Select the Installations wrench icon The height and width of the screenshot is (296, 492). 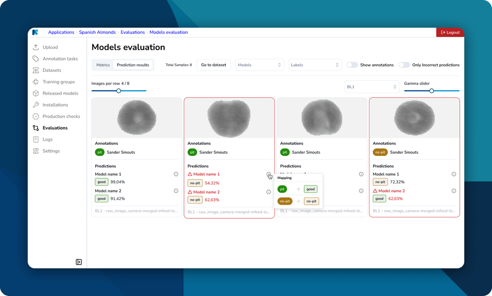click(36, 105)
